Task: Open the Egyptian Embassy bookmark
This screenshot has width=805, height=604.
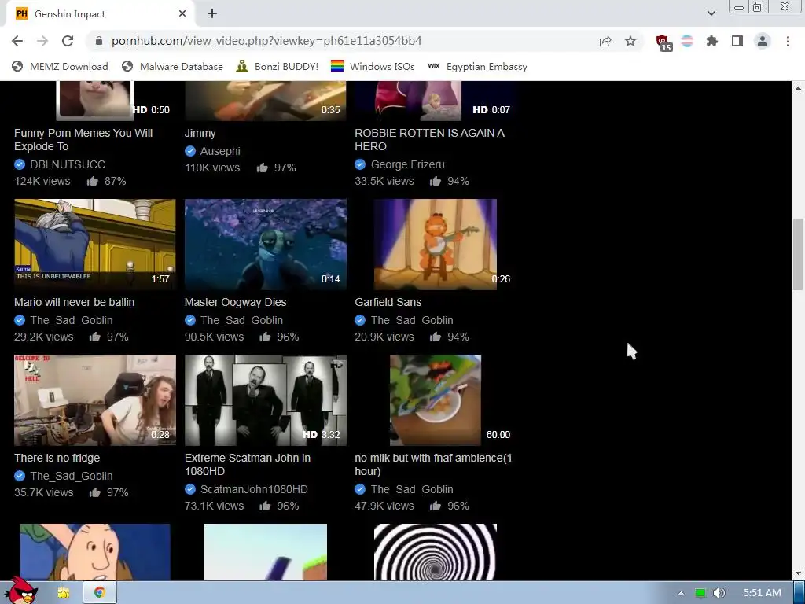Action: point(478,66)
